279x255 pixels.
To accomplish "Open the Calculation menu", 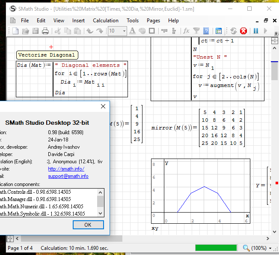I will pos(106,21).
